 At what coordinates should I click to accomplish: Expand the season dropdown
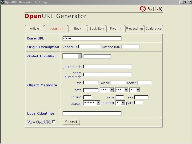pyautogui.click(x=92, y=103)
